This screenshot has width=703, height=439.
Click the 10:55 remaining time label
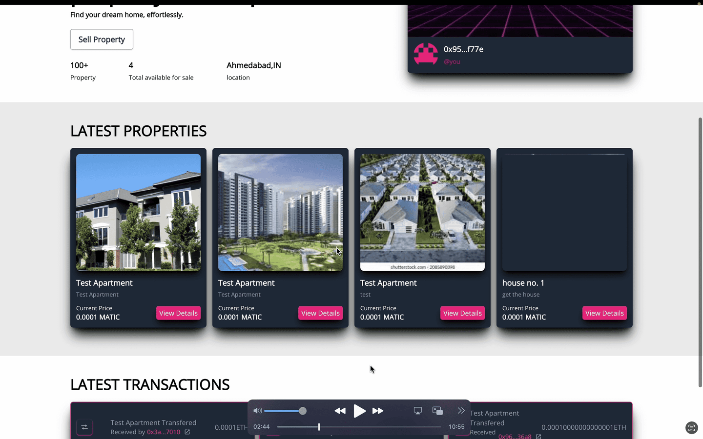(456, 427)
